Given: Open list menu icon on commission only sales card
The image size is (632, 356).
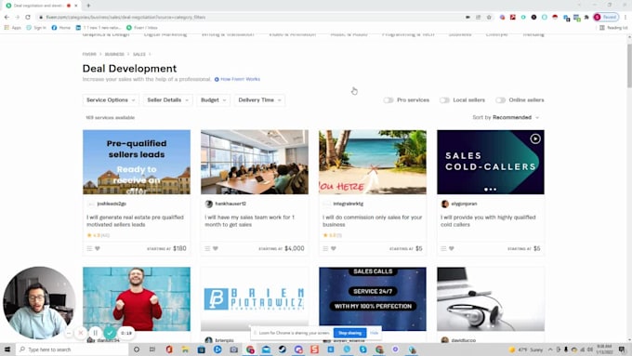Looking at the screenshot, I should [325, 249].
